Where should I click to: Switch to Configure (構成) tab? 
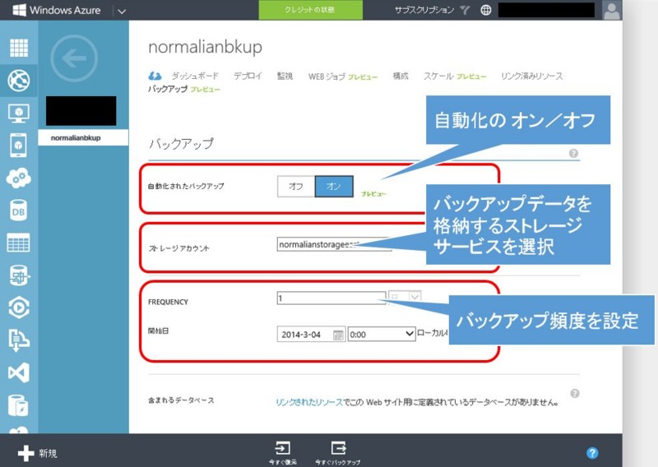coord(401,76)
